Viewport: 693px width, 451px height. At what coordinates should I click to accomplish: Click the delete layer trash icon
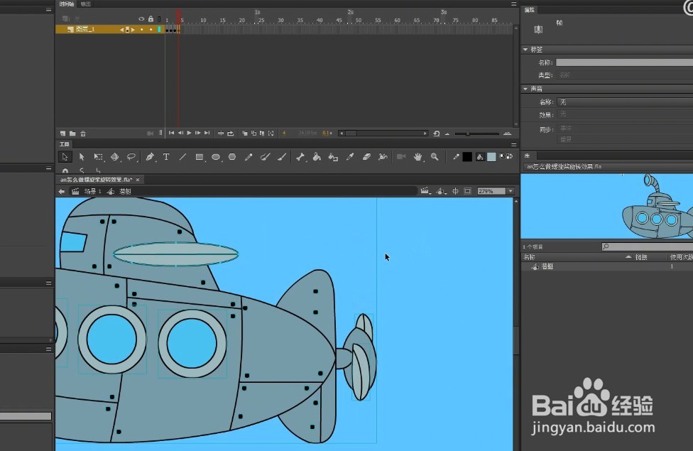[82, 133]
